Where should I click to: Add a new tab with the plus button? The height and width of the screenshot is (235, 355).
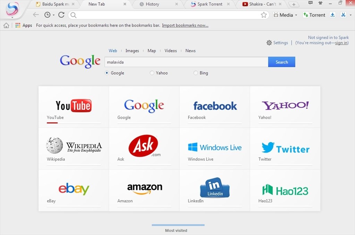pos(294,4)
